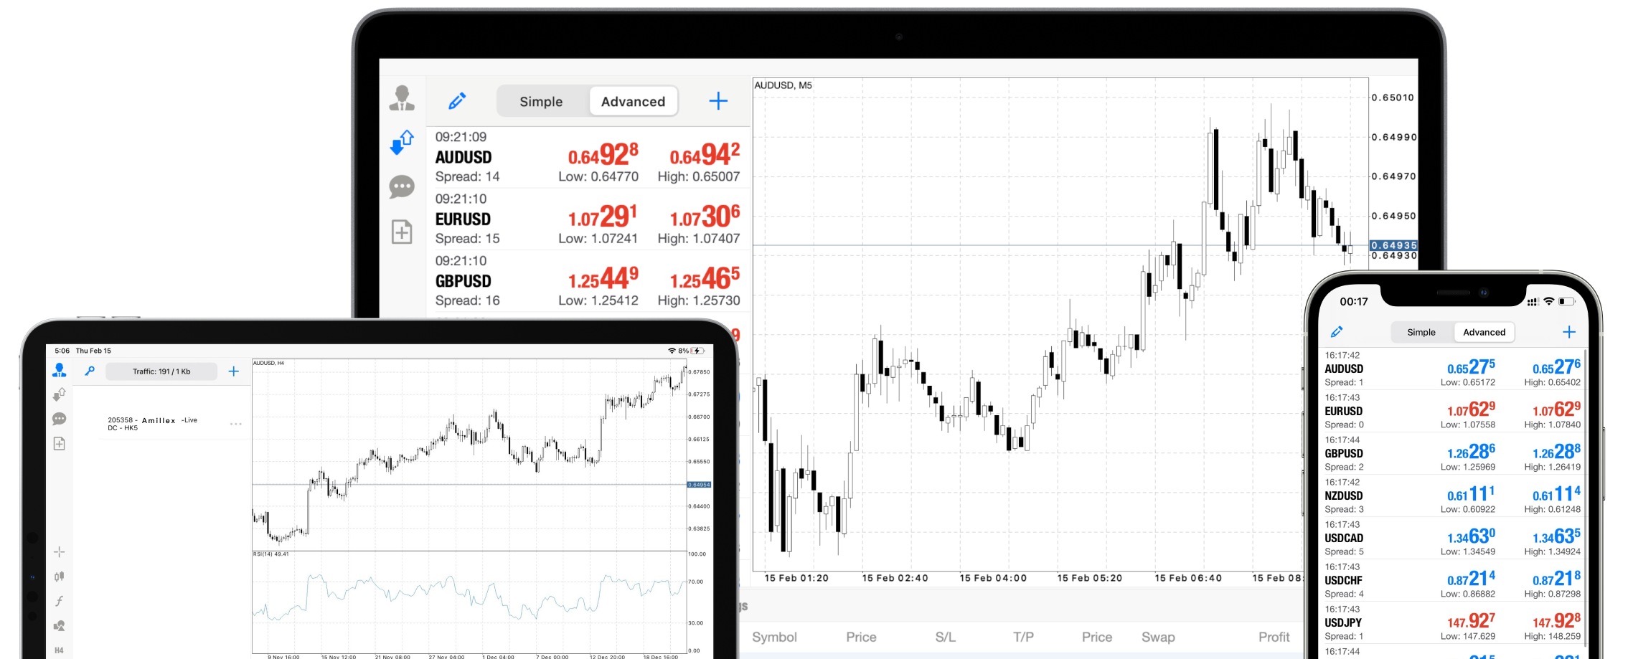Select crosshair tool in tablet sidebar
The width and height of the screenshot is (1633, 659).
click(x=60, y=551)
